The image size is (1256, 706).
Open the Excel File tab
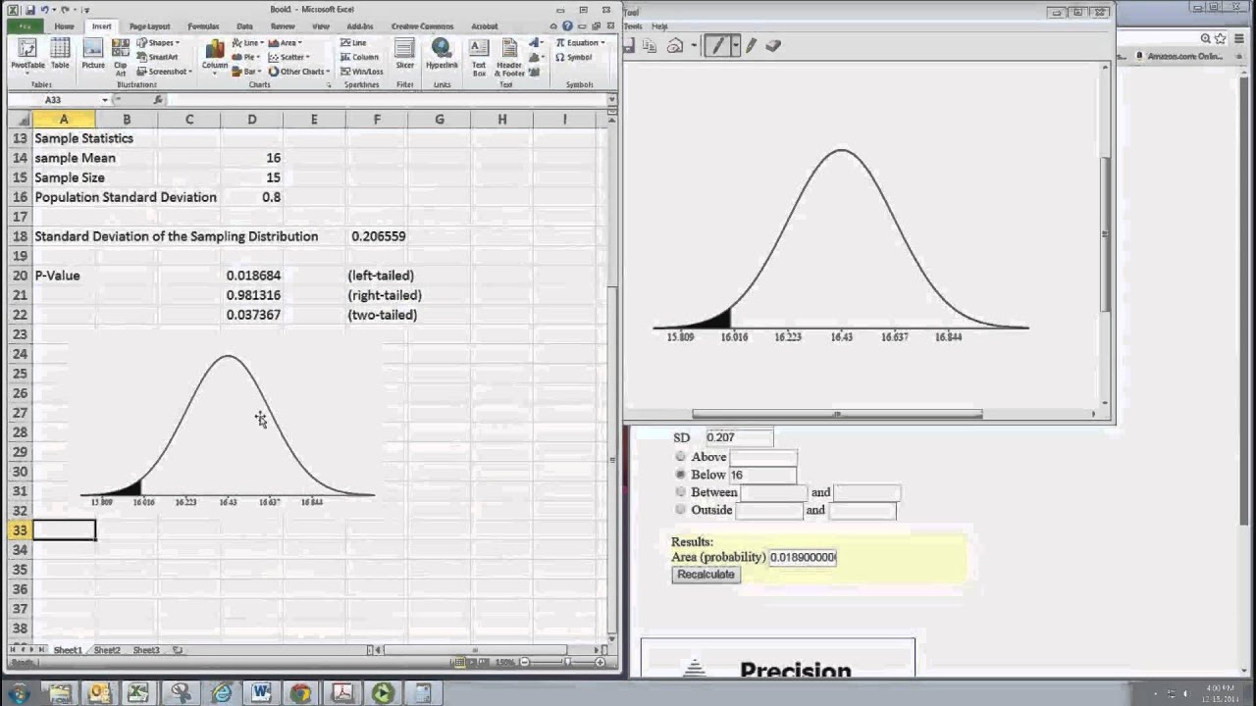click(x=24, y=26)
